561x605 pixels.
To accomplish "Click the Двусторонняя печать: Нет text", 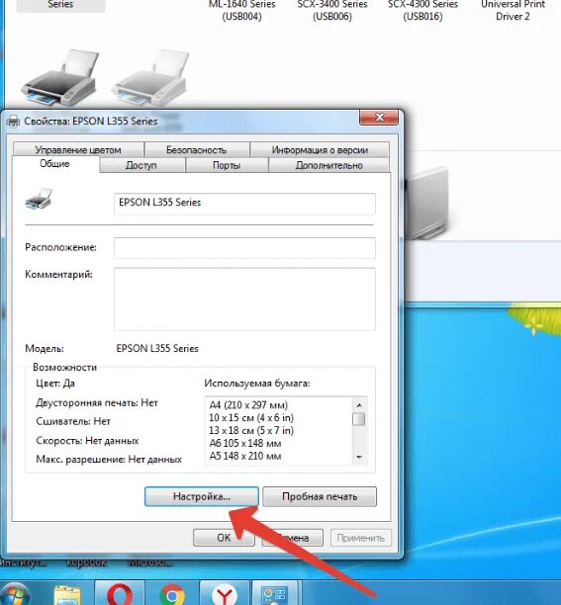I will click(x=97, y=402).
